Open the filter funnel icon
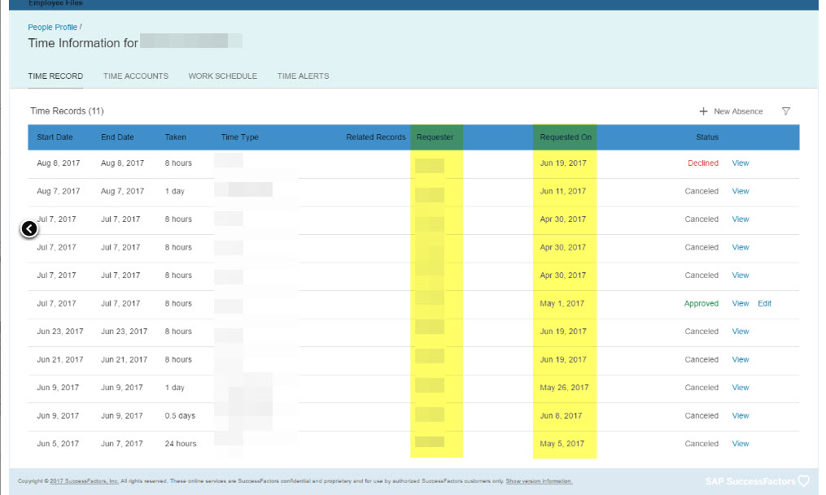 785,111
